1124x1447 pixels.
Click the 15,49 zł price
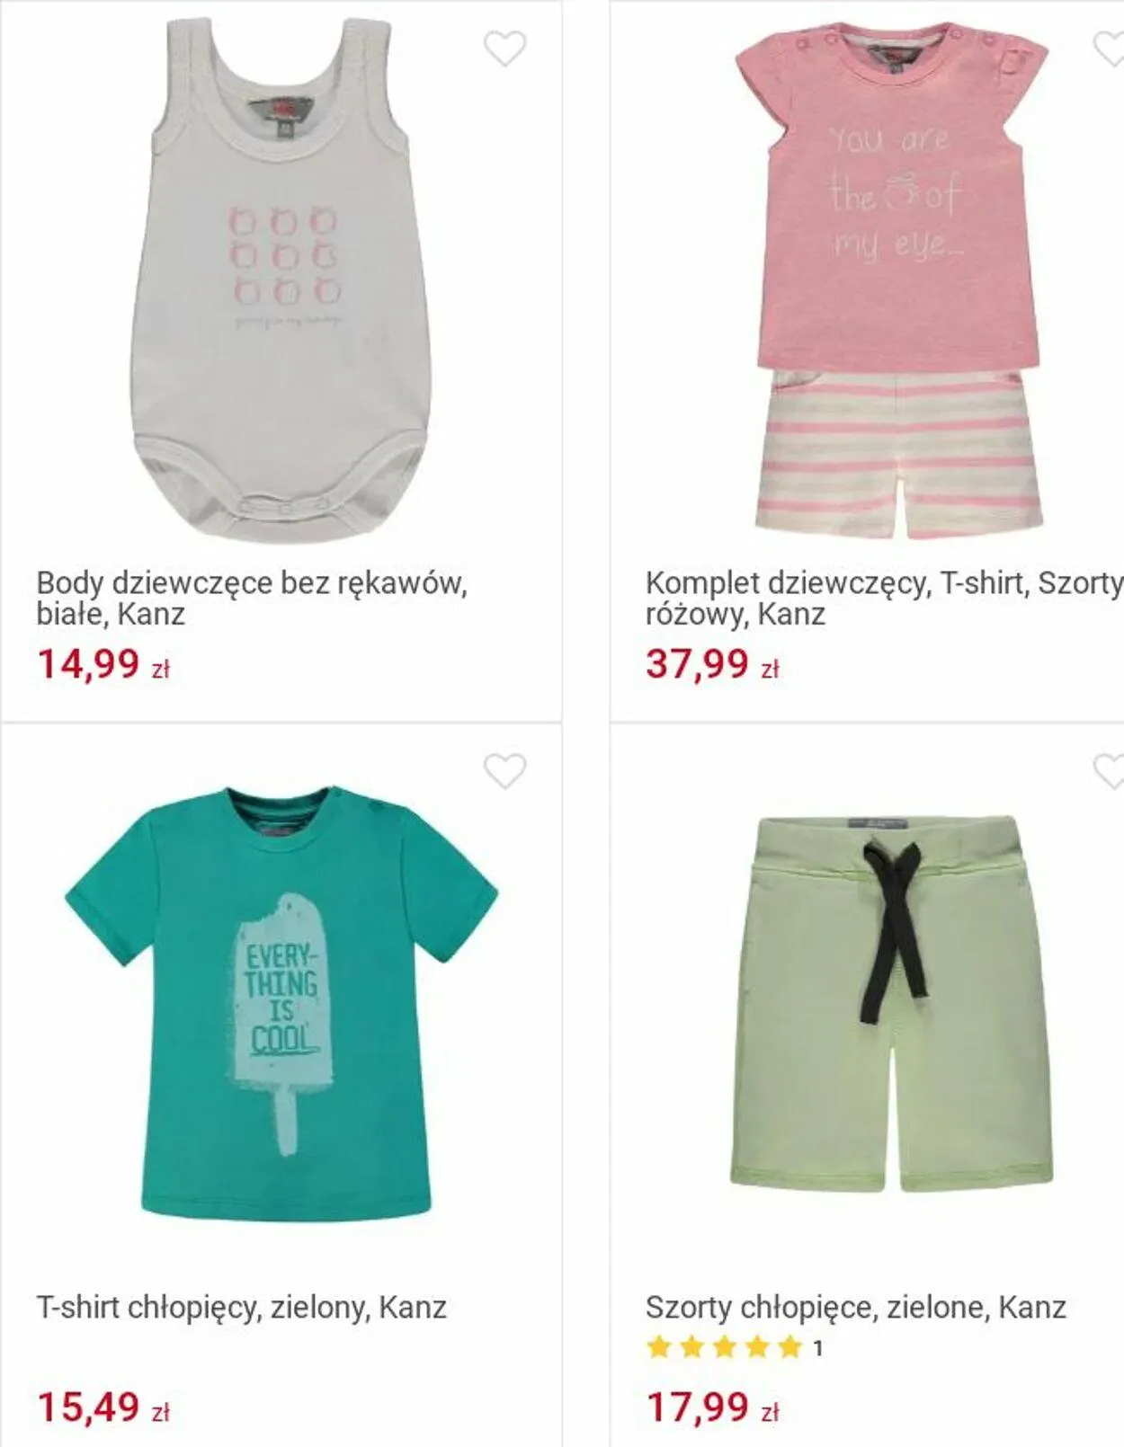[x=103, y=1407]
